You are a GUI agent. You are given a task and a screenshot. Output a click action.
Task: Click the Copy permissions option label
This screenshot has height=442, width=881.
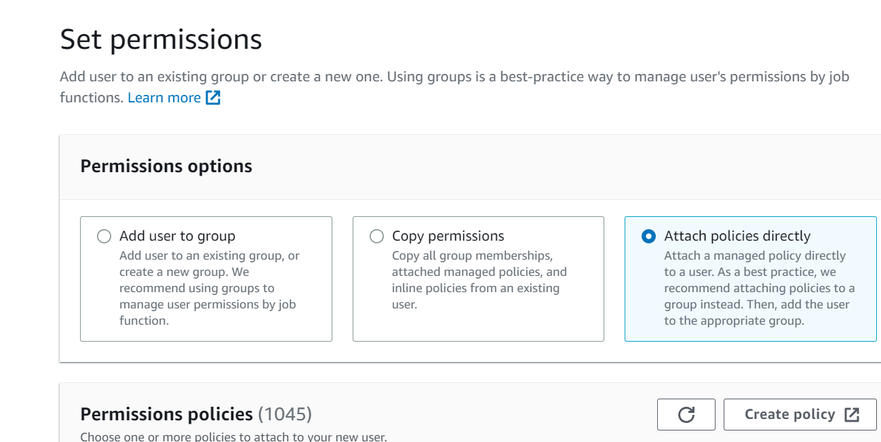pos(448,236)
